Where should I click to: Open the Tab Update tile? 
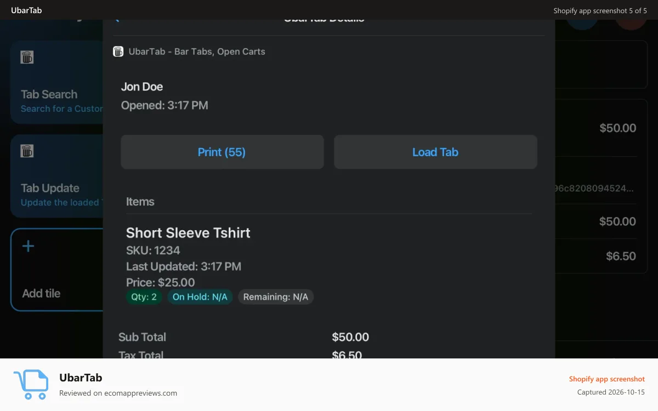56,176
